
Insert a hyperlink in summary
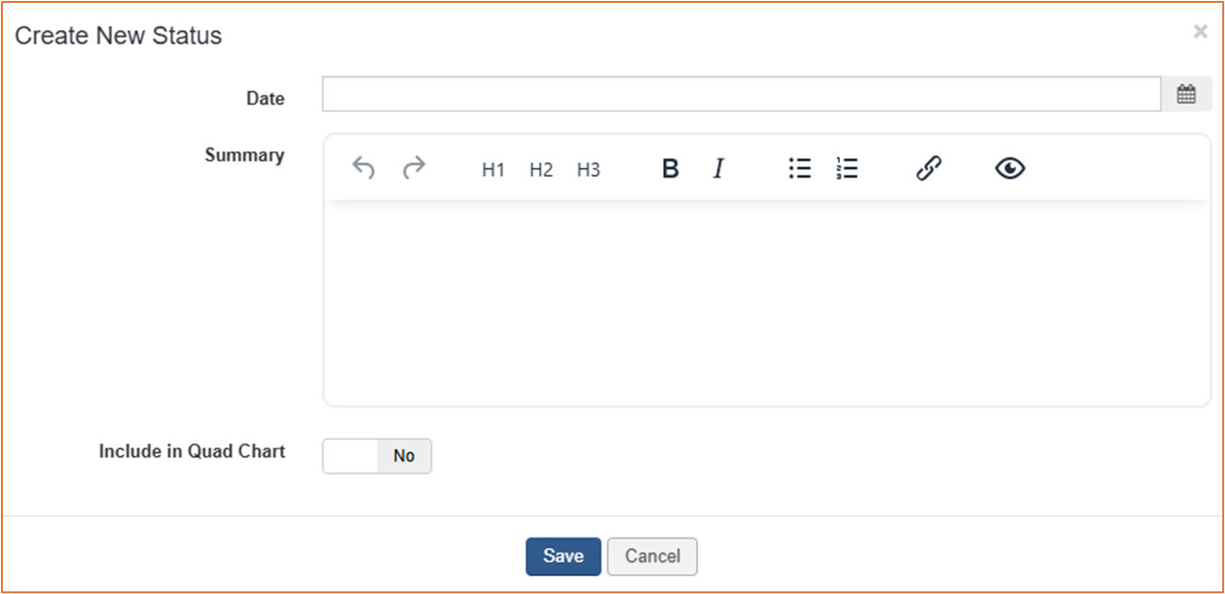928,168
